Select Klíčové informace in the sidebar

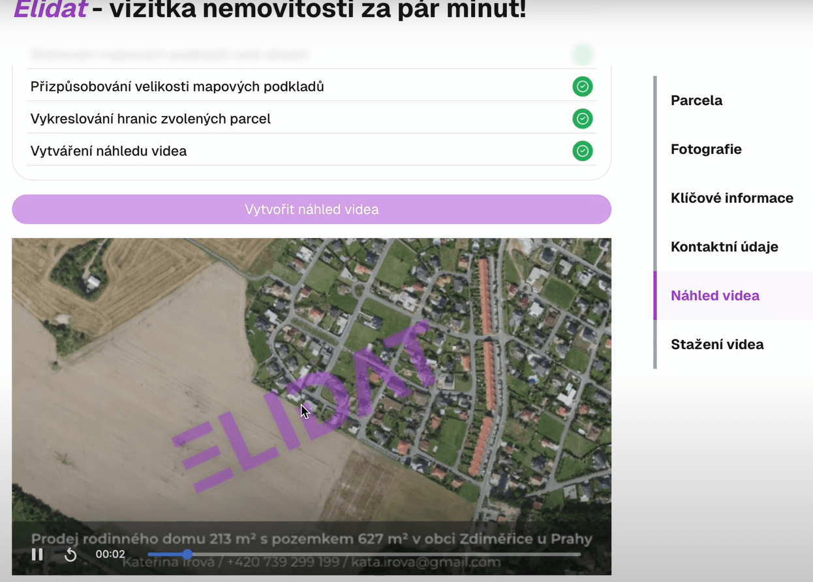click(732, 198)
